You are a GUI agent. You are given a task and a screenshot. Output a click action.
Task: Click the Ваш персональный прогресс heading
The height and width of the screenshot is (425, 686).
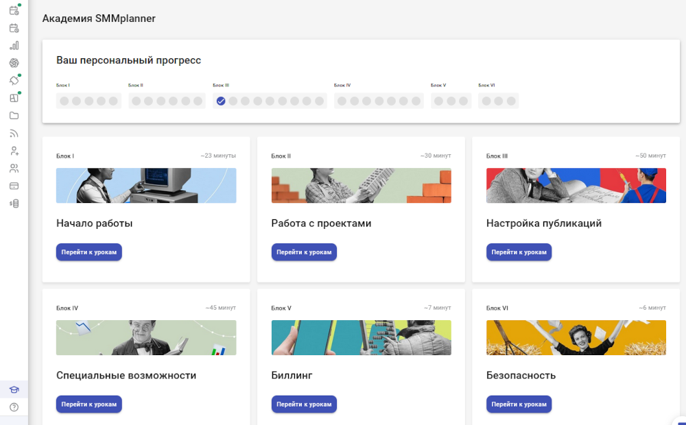pyautogui.click(x=129, y=60)
